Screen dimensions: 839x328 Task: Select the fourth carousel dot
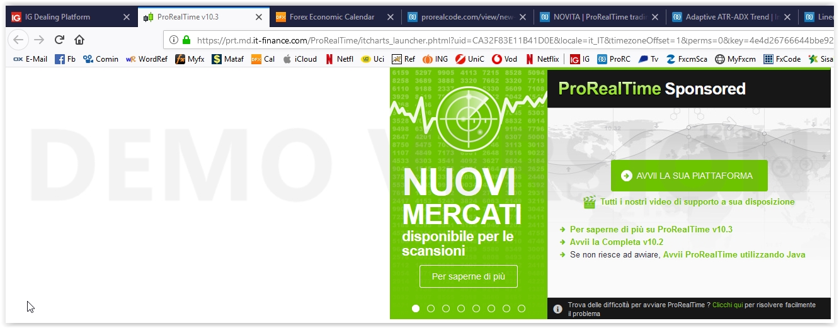click(461, 308)
